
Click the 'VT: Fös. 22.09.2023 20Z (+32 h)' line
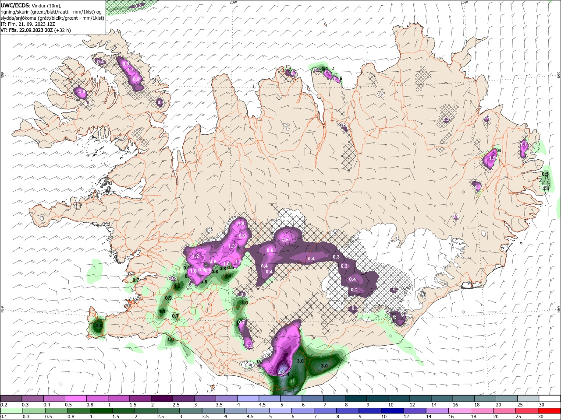36,30
